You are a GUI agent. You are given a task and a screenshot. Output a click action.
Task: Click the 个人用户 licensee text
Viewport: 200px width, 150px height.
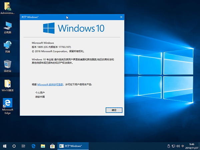coord(40,93)
